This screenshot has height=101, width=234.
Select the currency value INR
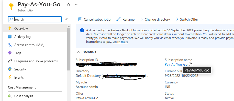coord(168,87)
